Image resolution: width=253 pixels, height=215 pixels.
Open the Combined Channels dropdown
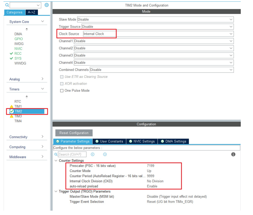tap(162, 70)
